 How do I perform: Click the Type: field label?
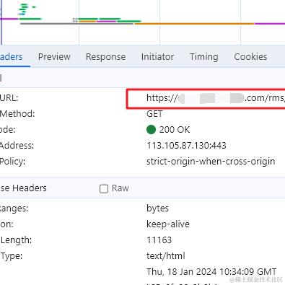click(12, 256)
